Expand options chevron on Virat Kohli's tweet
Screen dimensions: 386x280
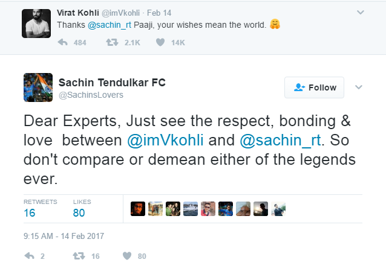coord(361,12)
